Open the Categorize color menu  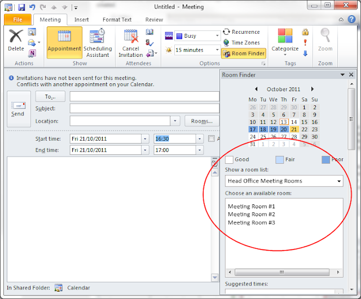[x=285, y=43]
